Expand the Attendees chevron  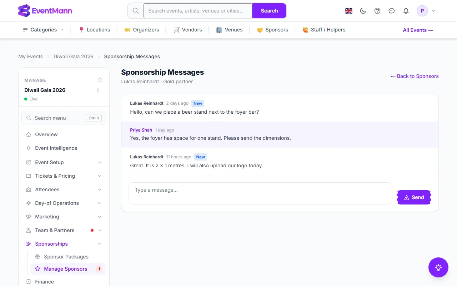pyautogui.click(x=100, y=189)
